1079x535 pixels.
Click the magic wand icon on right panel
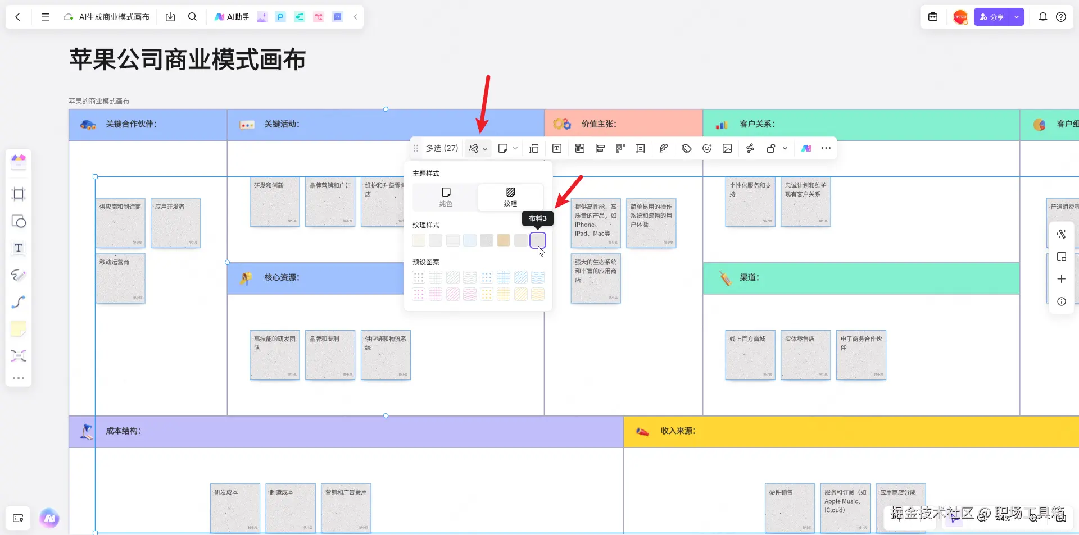tap(1061, 234)
